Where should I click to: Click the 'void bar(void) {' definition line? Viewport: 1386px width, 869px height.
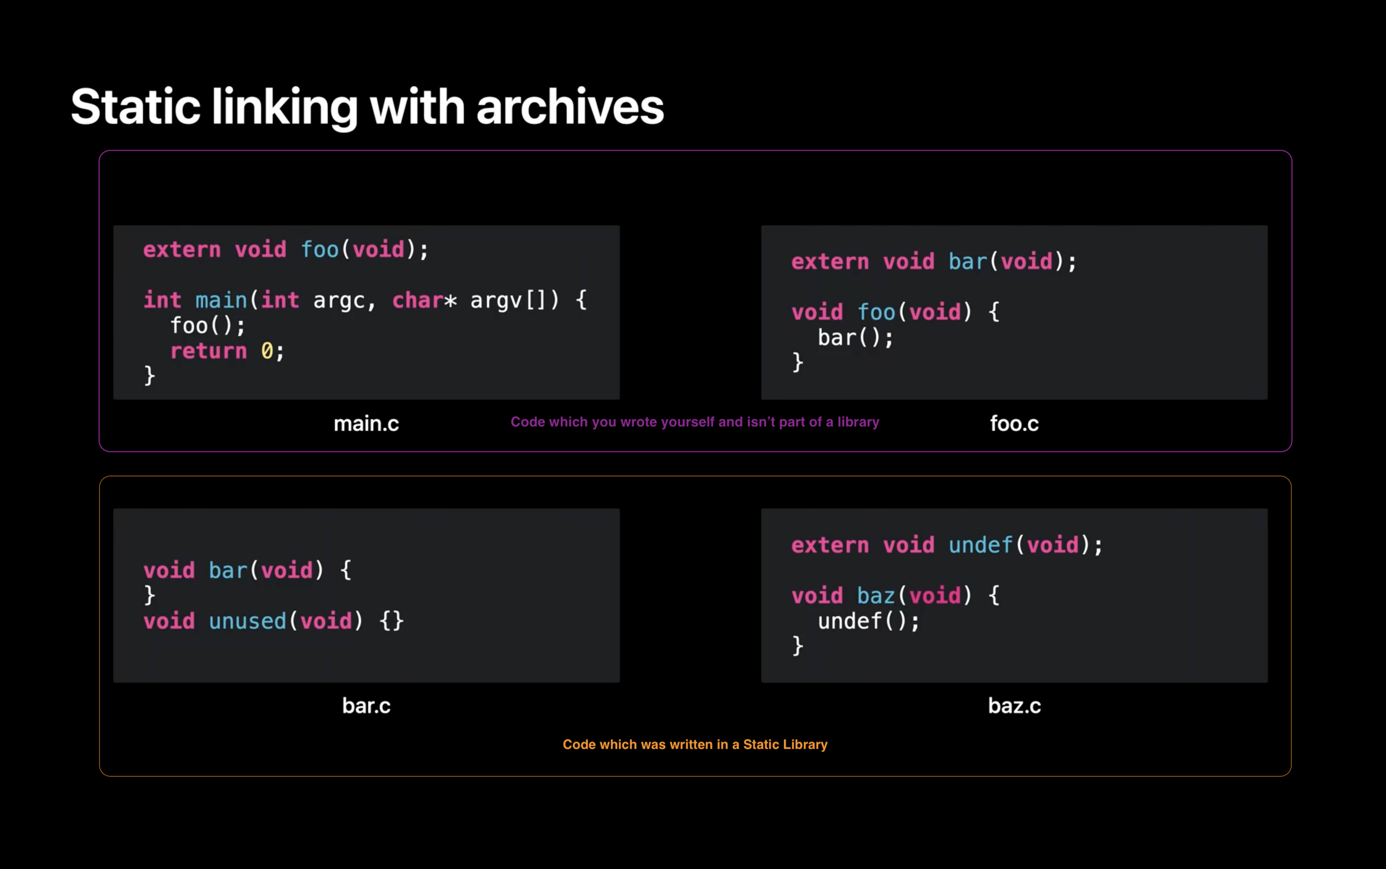click(247, 570)
